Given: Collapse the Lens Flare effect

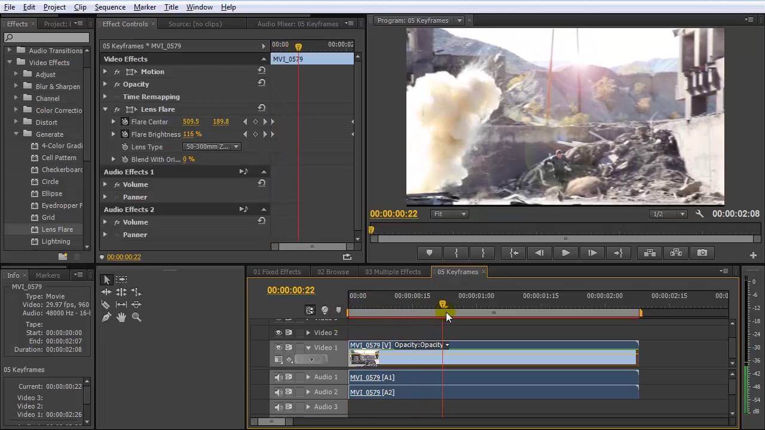Looking at the screenshot, I should [x=105, y=109].
